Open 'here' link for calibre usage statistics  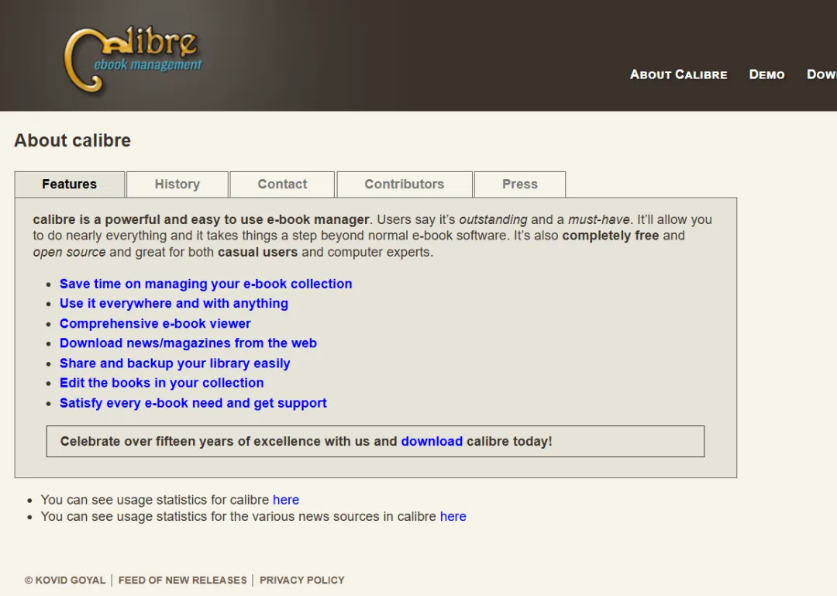point(285,500)
